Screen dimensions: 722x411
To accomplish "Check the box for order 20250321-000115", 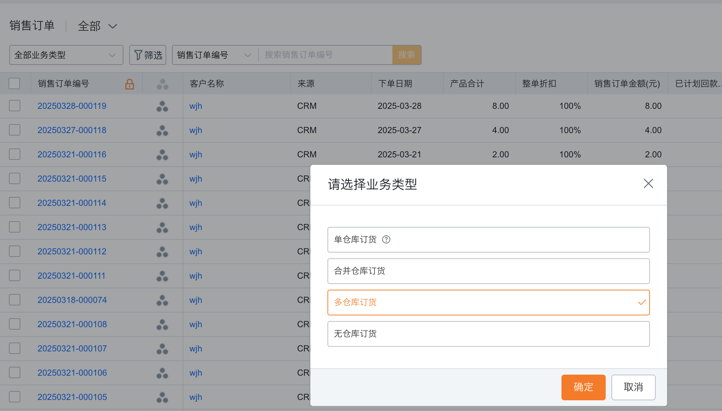I will tap(15, 178).
